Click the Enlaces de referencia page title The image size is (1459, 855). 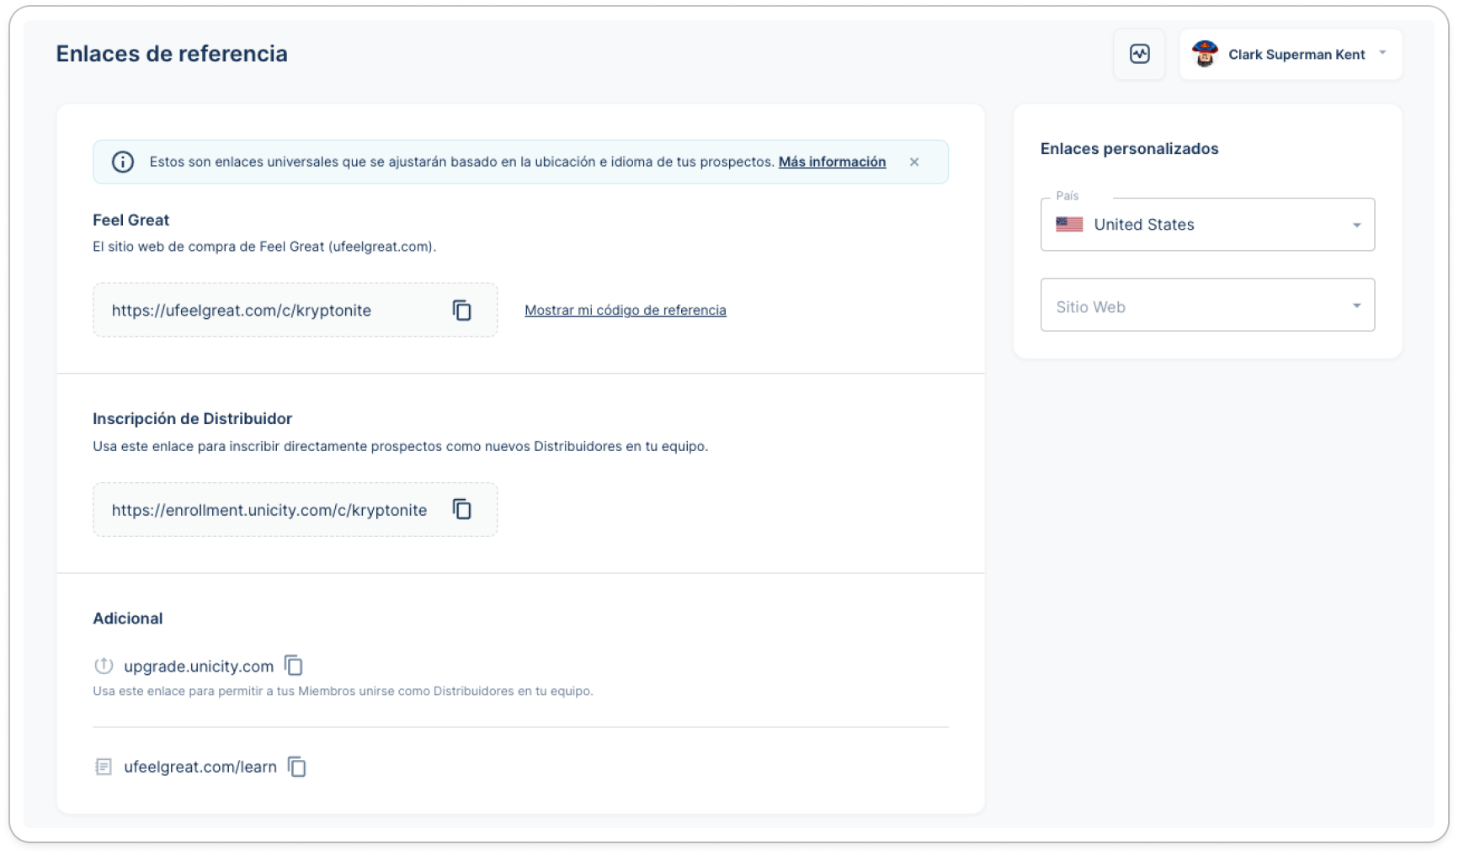tap(172, 54)
